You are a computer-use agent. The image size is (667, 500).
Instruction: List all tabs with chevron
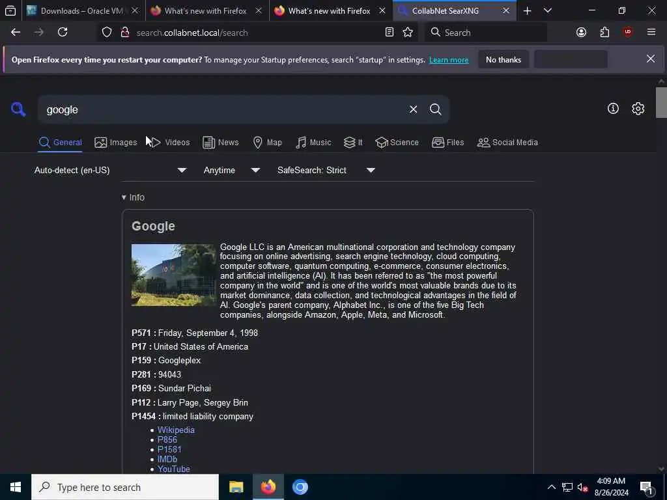(x=548, y=10)
